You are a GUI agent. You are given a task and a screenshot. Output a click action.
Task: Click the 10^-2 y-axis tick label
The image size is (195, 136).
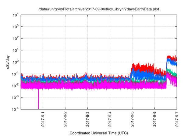click(x=16, y=86)
